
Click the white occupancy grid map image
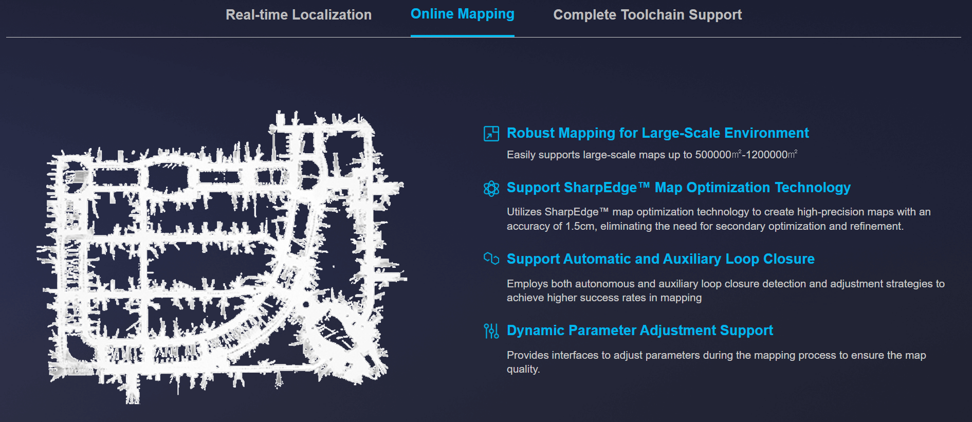coord(221,257)
